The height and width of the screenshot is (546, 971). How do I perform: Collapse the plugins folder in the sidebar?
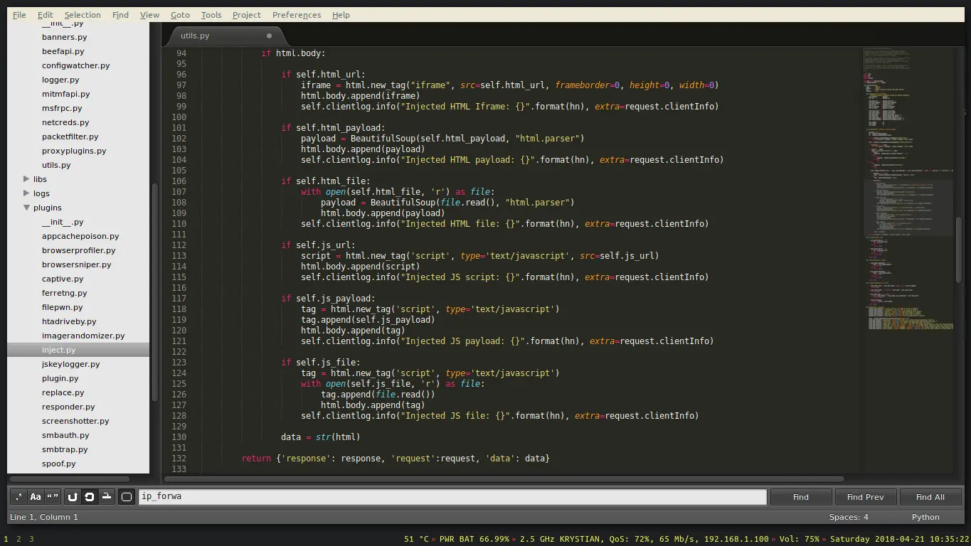point(27,208)
